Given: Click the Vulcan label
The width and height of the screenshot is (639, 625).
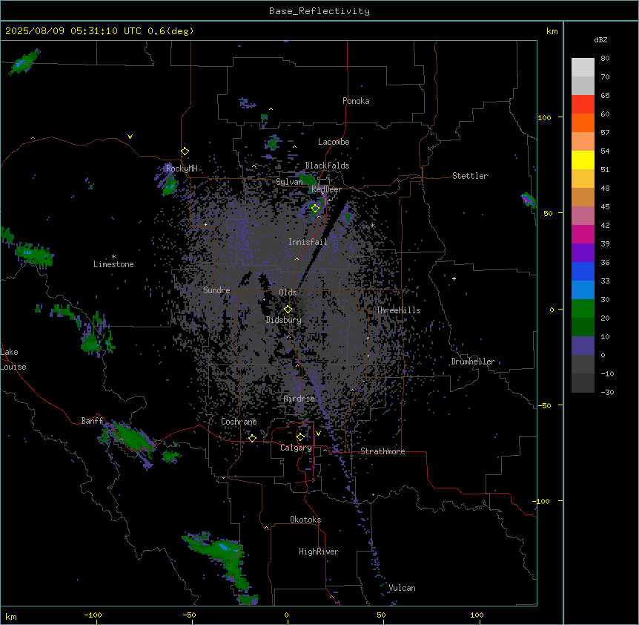Looking at the screenshot, I should click(402, 588).
